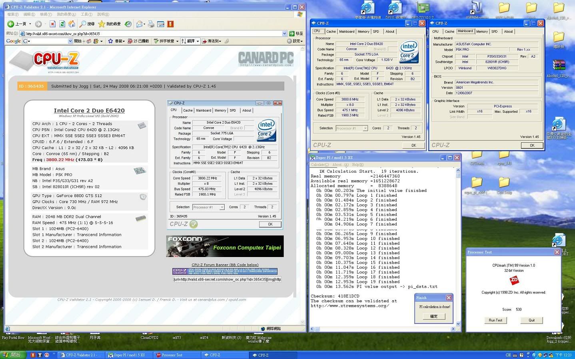
Task: Go to the Internet Explorer home page
Action: [x=72, y=24]
